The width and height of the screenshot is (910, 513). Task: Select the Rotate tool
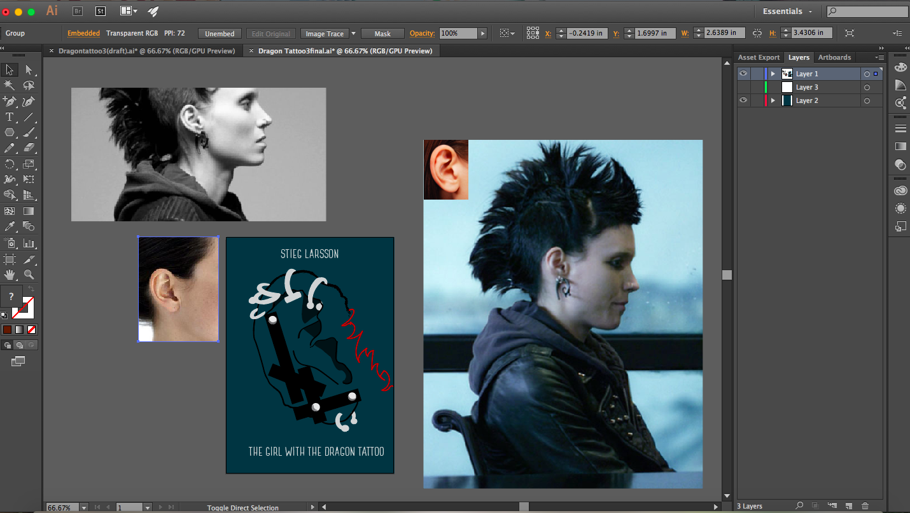[x=10, y=164]
